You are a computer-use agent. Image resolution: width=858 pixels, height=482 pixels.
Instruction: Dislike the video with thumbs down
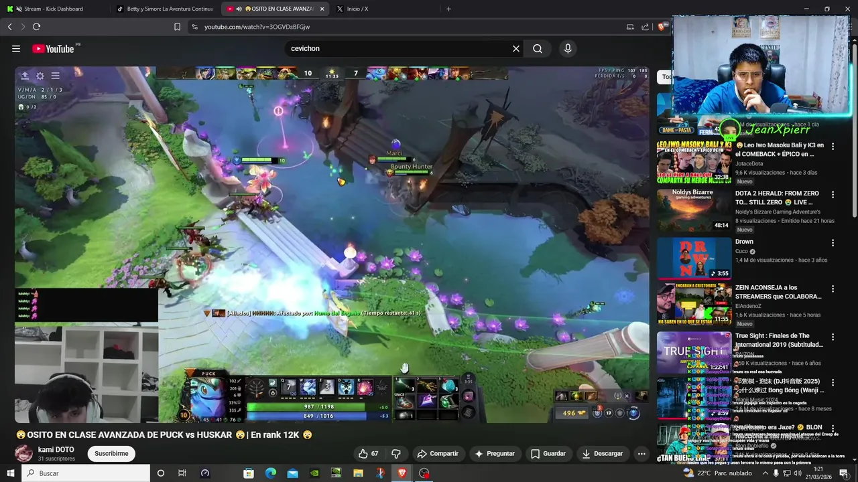point(395,453)
